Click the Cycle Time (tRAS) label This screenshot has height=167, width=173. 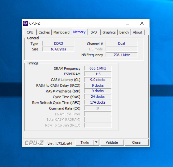[67, 97]
